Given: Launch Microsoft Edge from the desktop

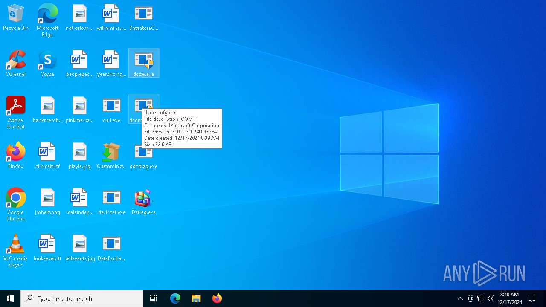Looking at the screenshot, I should [47, 20].
